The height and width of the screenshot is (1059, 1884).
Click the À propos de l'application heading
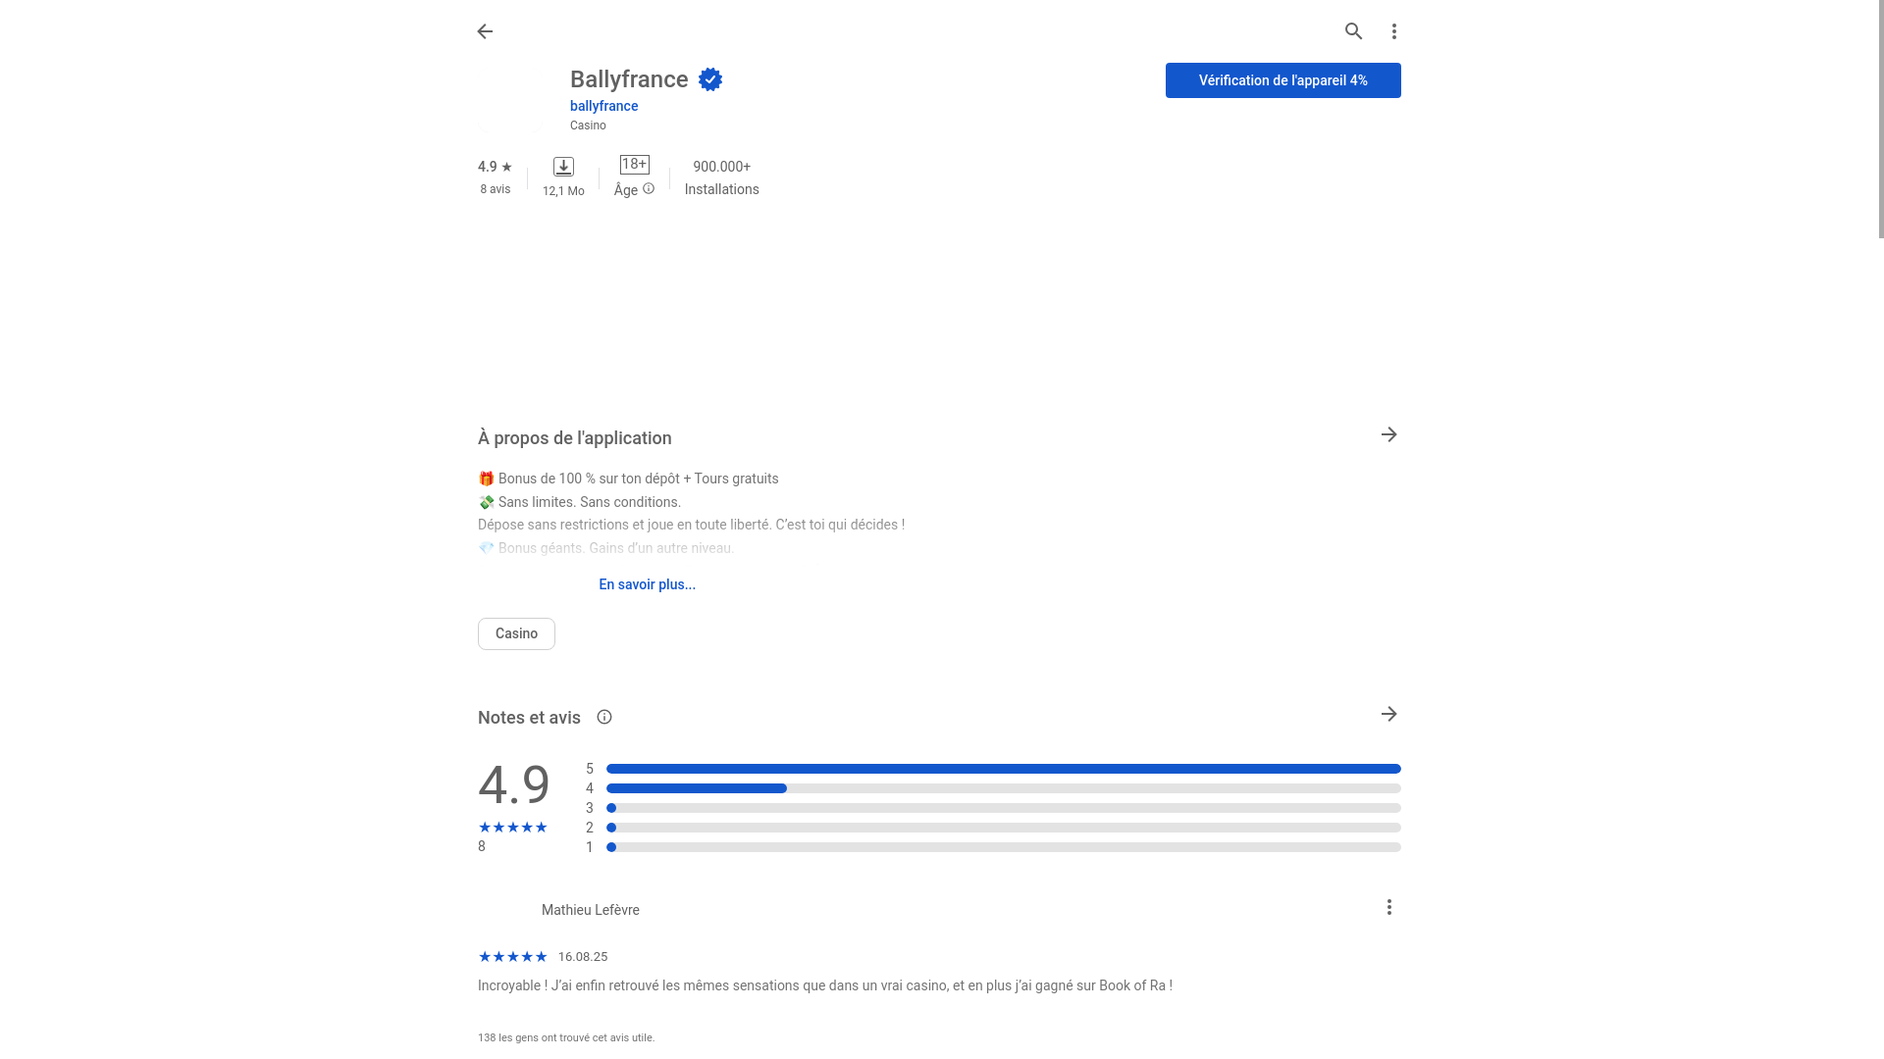[x=574, y=438]
